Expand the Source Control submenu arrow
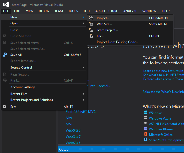Image resolution: width=184 pixels, height=153 pixels. 84,67
